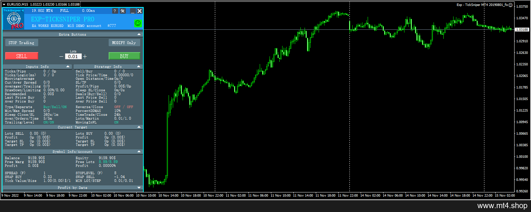This screenshot has height=212, width=531.
Task: Click the Lots input field showing 0.01
Action: pyautogui.click(x=73, y=56)
